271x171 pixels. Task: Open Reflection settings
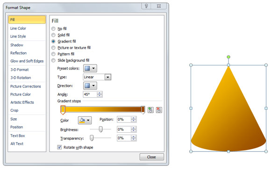[19, 53]
